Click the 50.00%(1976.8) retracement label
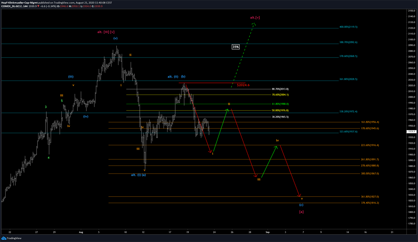418x242 pixels. point(280,110)
